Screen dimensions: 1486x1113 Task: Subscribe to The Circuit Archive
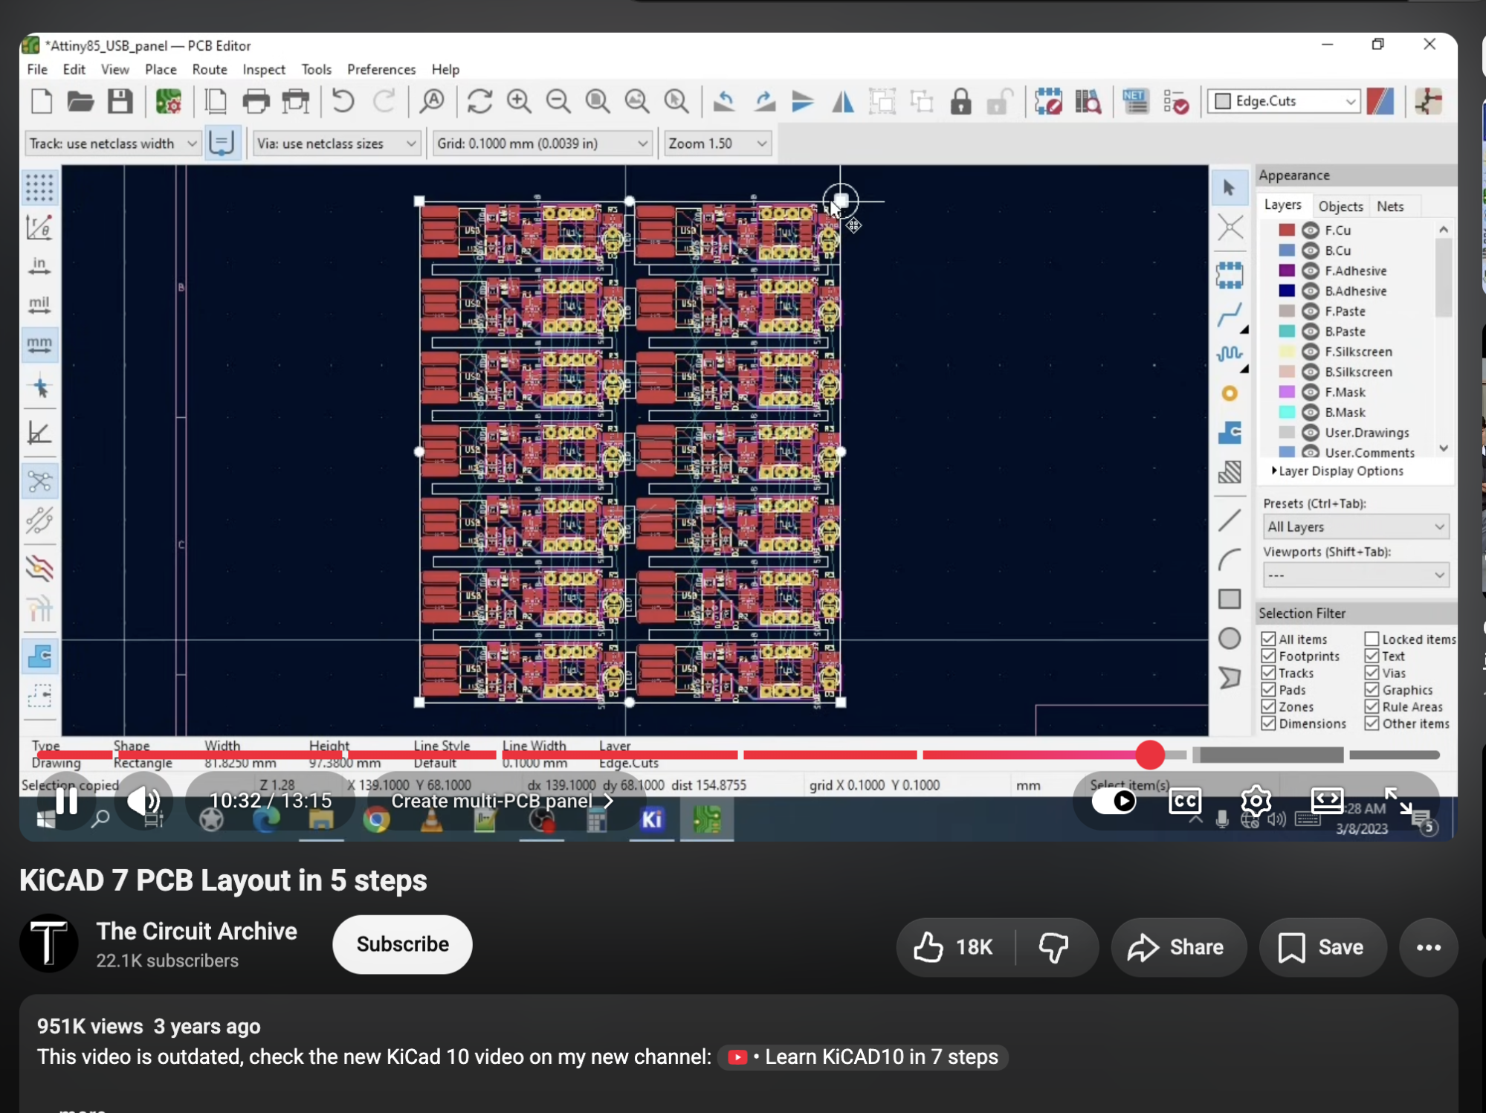tap(402, 944)
